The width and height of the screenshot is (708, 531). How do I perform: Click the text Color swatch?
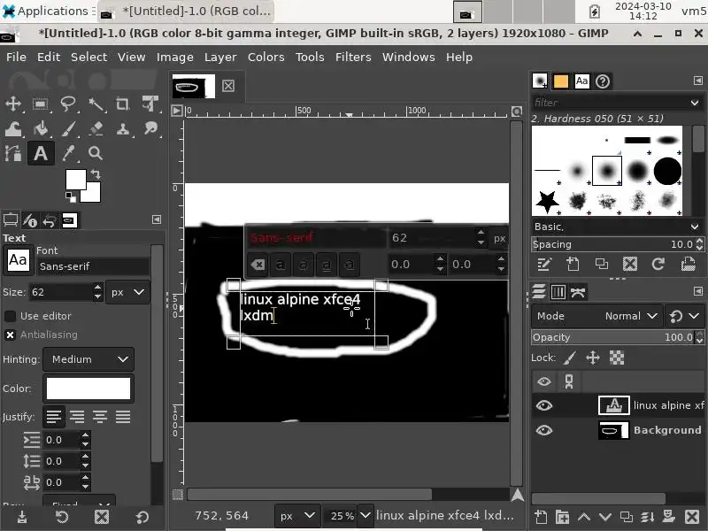coord(88,389)
